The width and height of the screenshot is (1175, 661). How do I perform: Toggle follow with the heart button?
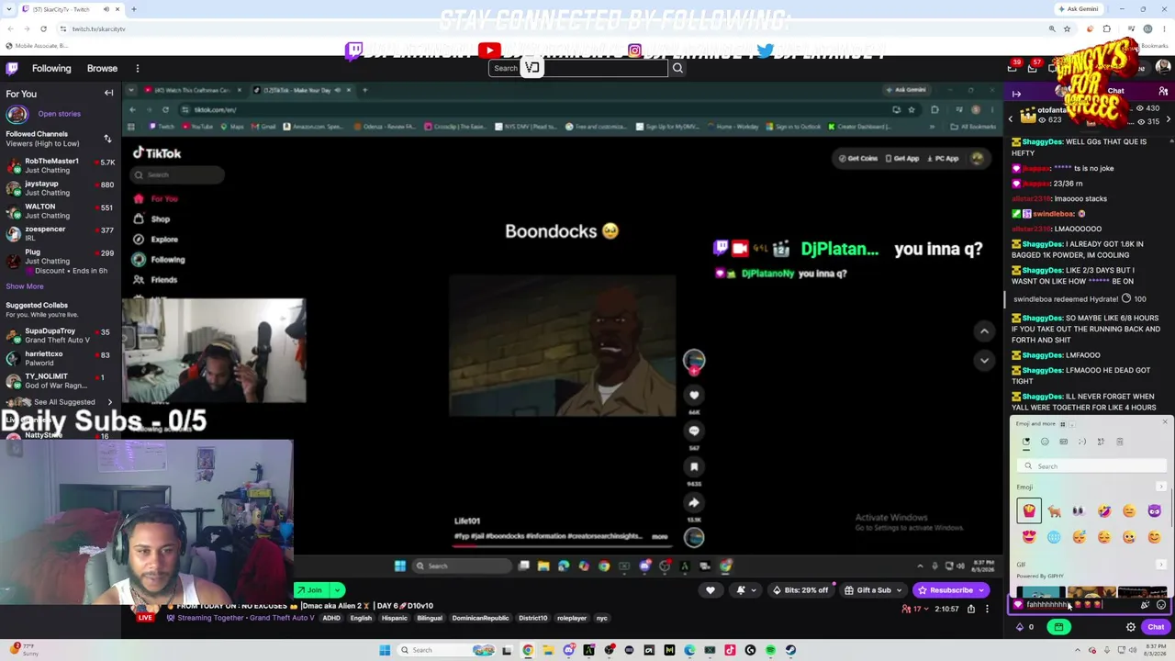coord(710,590)
